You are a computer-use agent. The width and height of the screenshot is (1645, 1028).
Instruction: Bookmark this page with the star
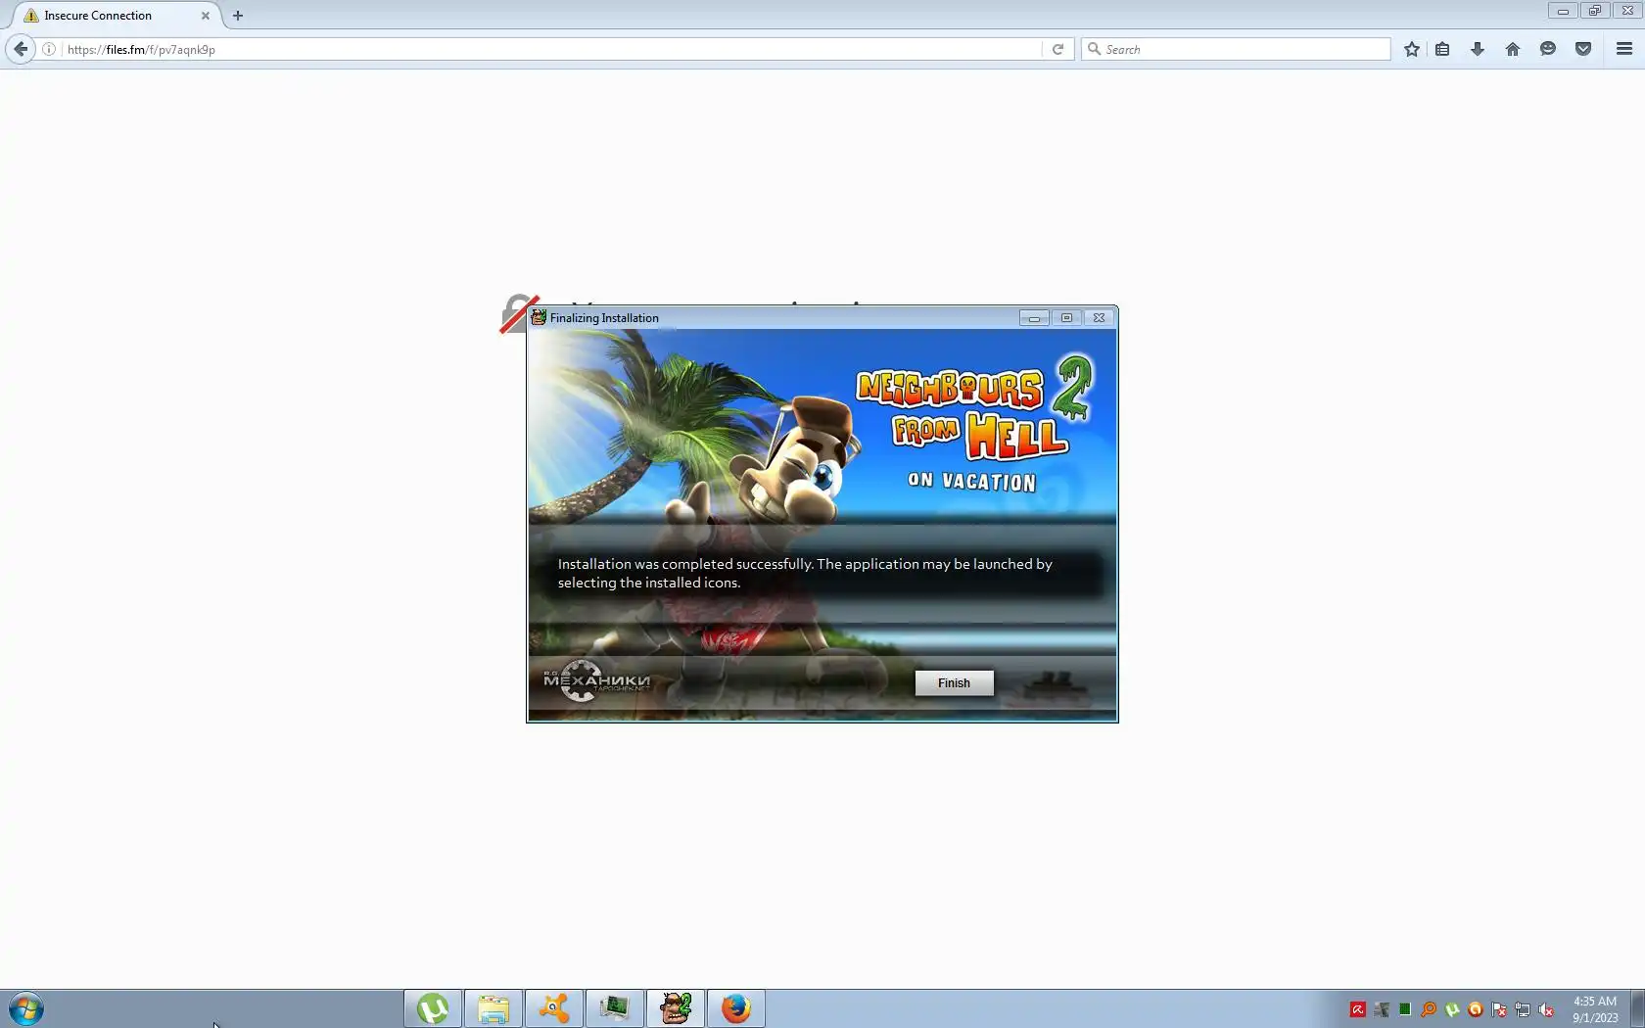[1411, 49]
